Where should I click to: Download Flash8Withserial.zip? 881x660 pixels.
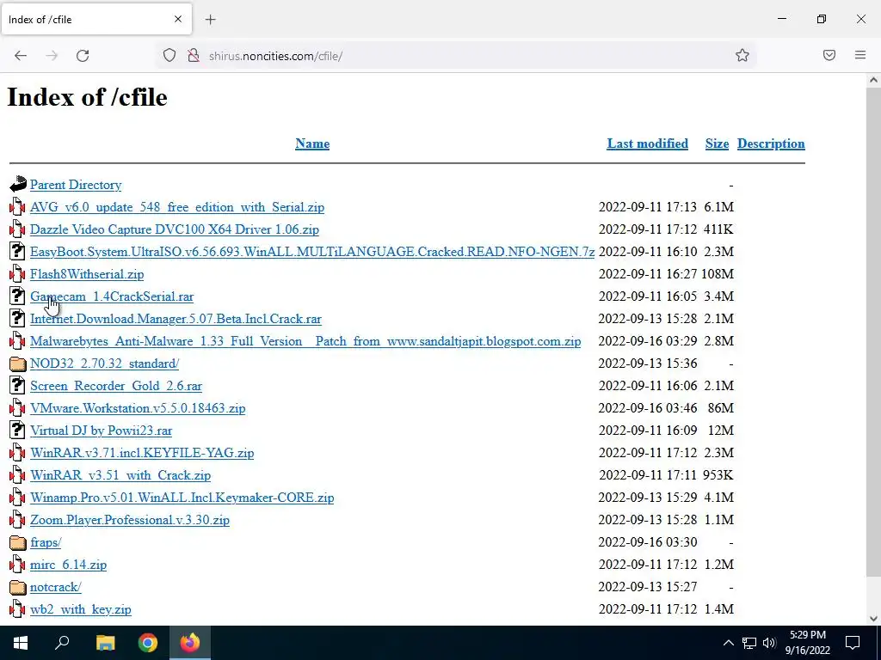[87, 274]
